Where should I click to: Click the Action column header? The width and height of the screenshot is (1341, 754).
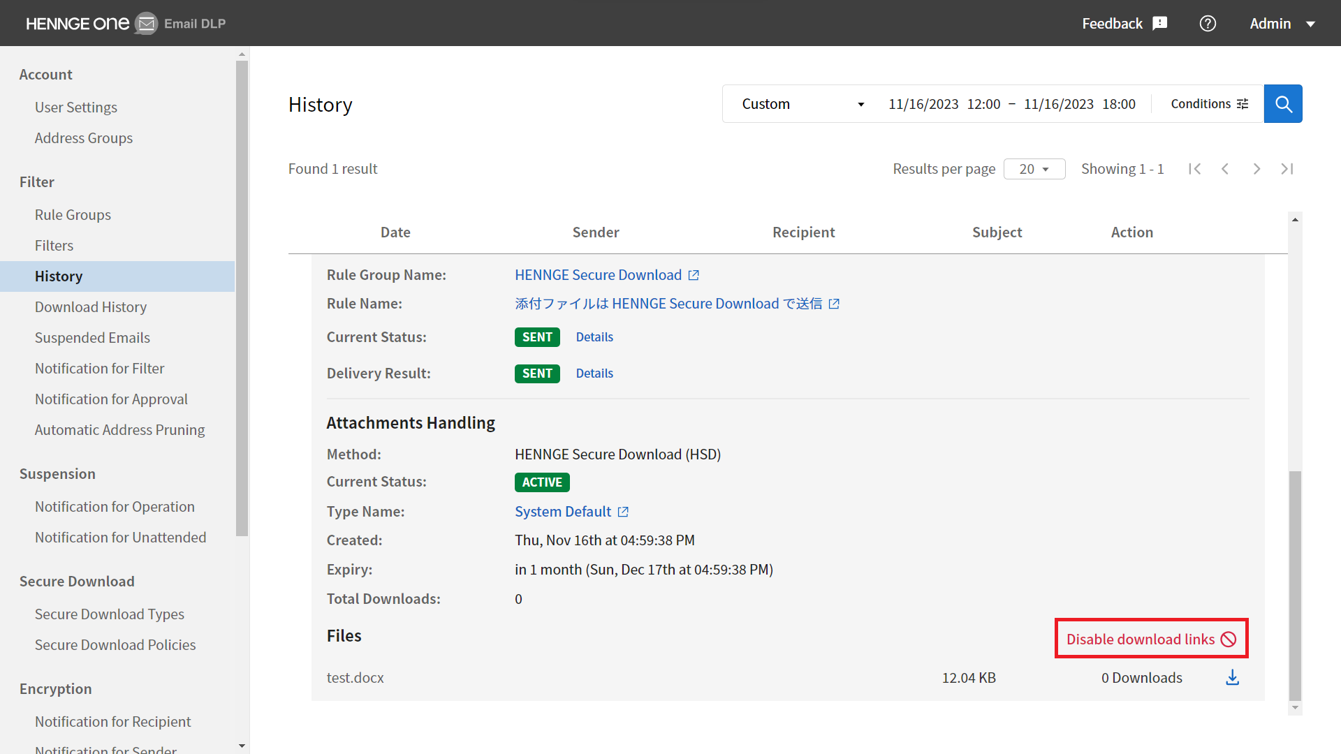click(1131, 232)
